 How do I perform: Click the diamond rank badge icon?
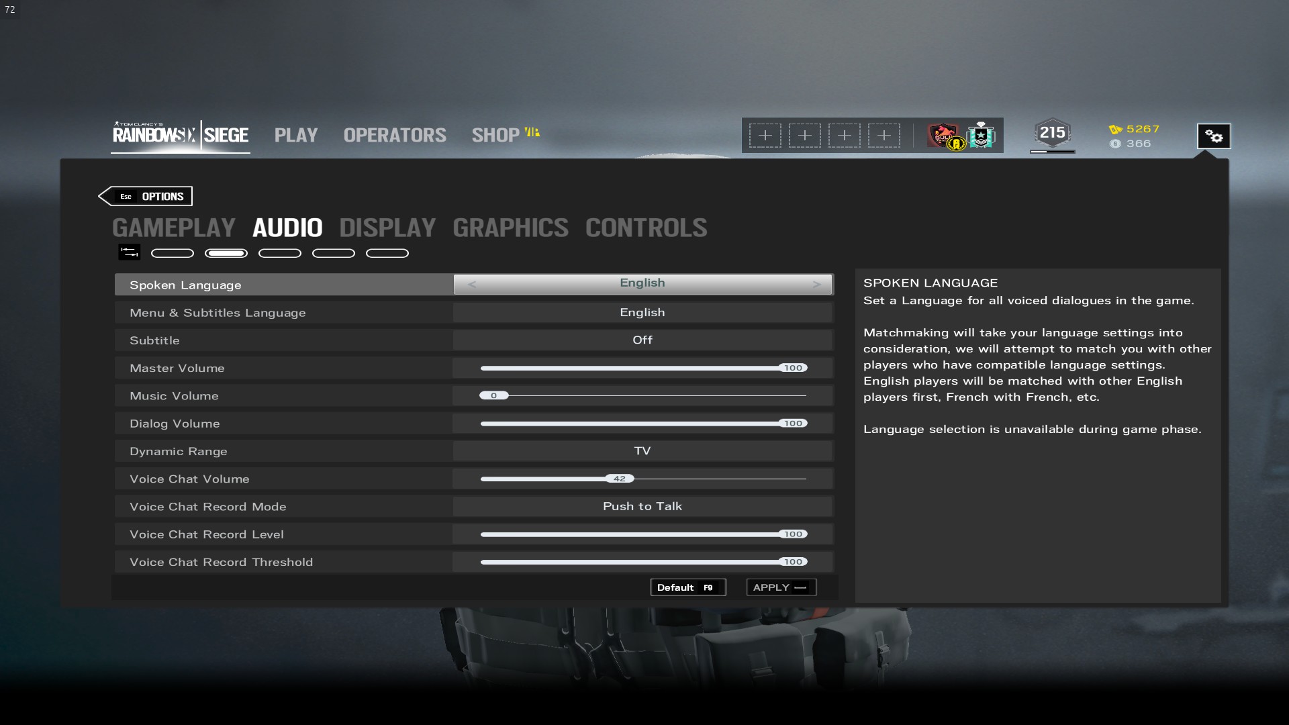pos(982,136)
